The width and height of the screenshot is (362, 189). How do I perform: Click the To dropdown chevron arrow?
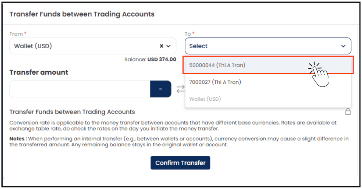pyautogui.click(x=343, y=46)
